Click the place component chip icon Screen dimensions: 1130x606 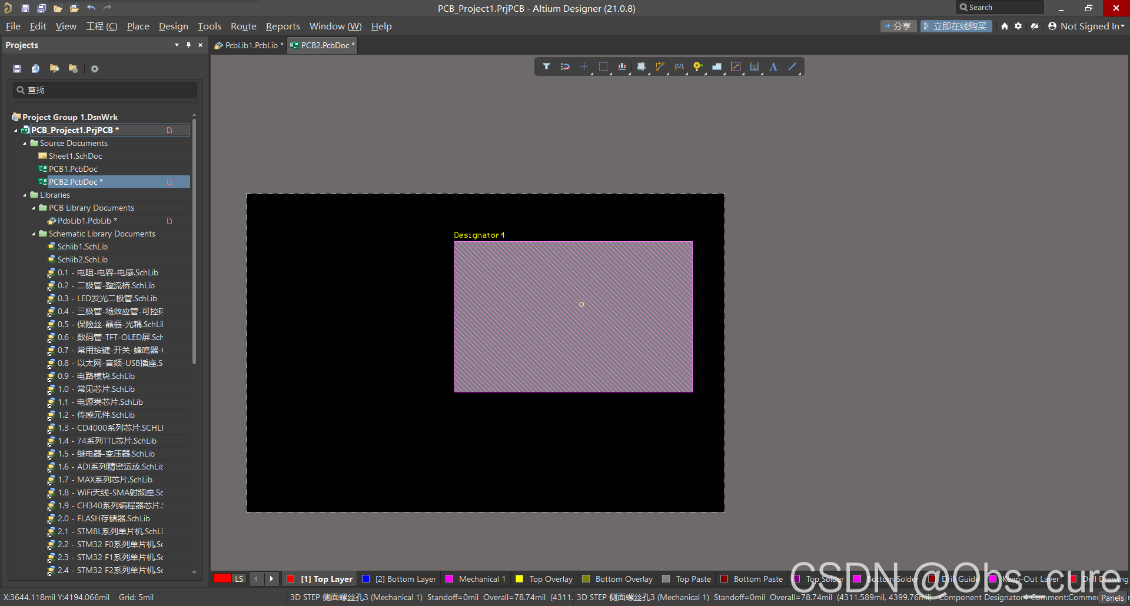pyautogui.click(x=641, y=66)
